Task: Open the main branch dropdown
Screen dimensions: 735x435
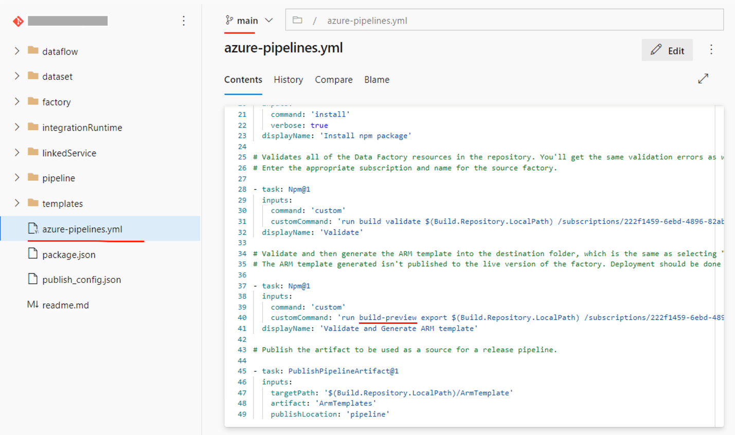Action: [x=249, y=21]
